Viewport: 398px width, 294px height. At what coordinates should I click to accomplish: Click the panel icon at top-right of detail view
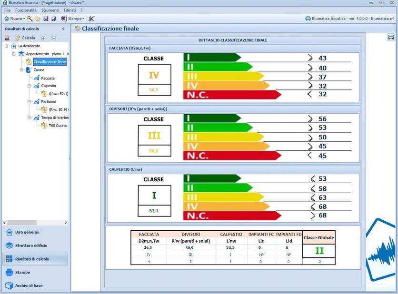click(x=391, y=38)
